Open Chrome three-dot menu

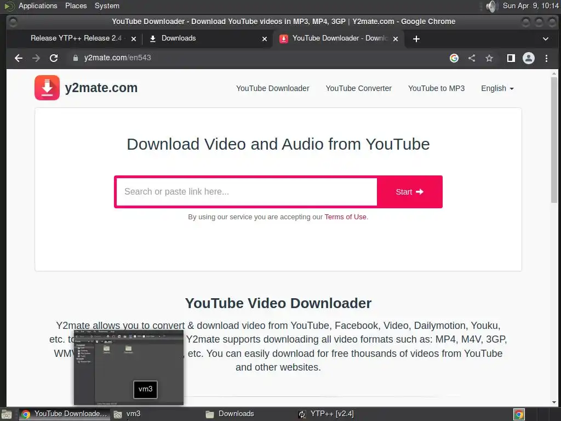pos(546,58)
